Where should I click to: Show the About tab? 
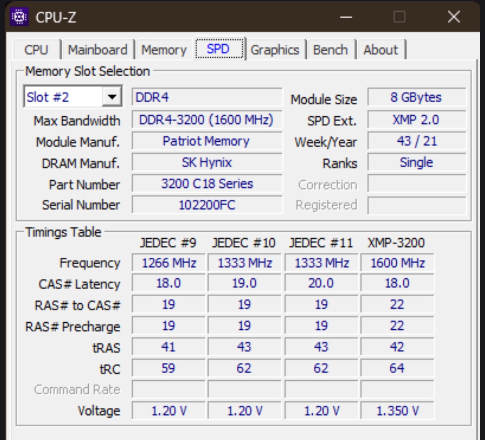pyautogui.click(x=381, y=50)
